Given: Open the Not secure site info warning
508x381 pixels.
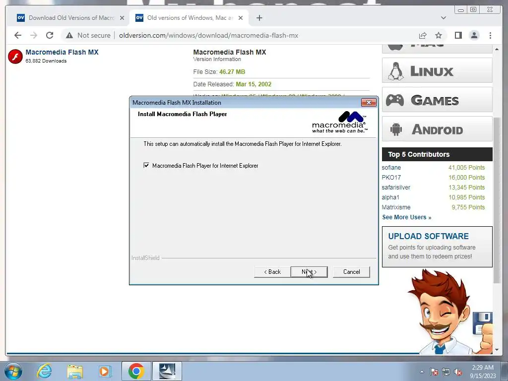Looking at the screenshot, I should (x=88, y=35).
